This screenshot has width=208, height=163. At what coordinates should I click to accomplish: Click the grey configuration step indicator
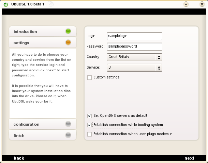(68, 124)
